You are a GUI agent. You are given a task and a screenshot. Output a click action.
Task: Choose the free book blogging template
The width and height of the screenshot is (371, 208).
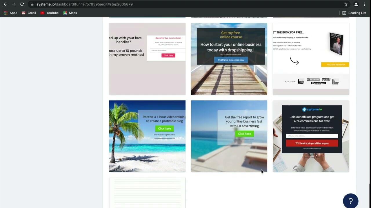click(x=311, y=59)
